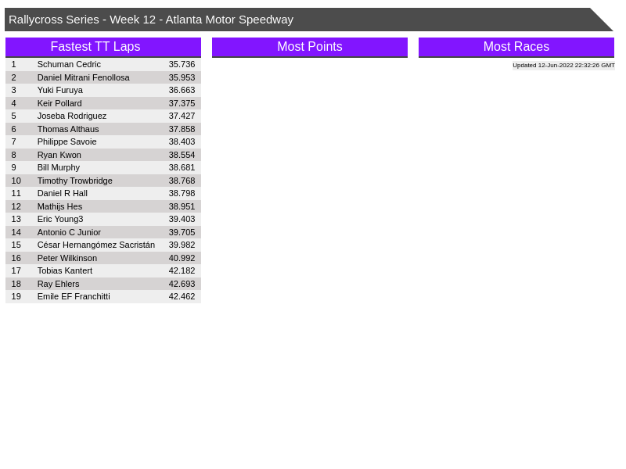The height and width of the screenshot is (469, 626).
Task: Choose Joseba Rodriguez entry
Action: pos(72,116)
